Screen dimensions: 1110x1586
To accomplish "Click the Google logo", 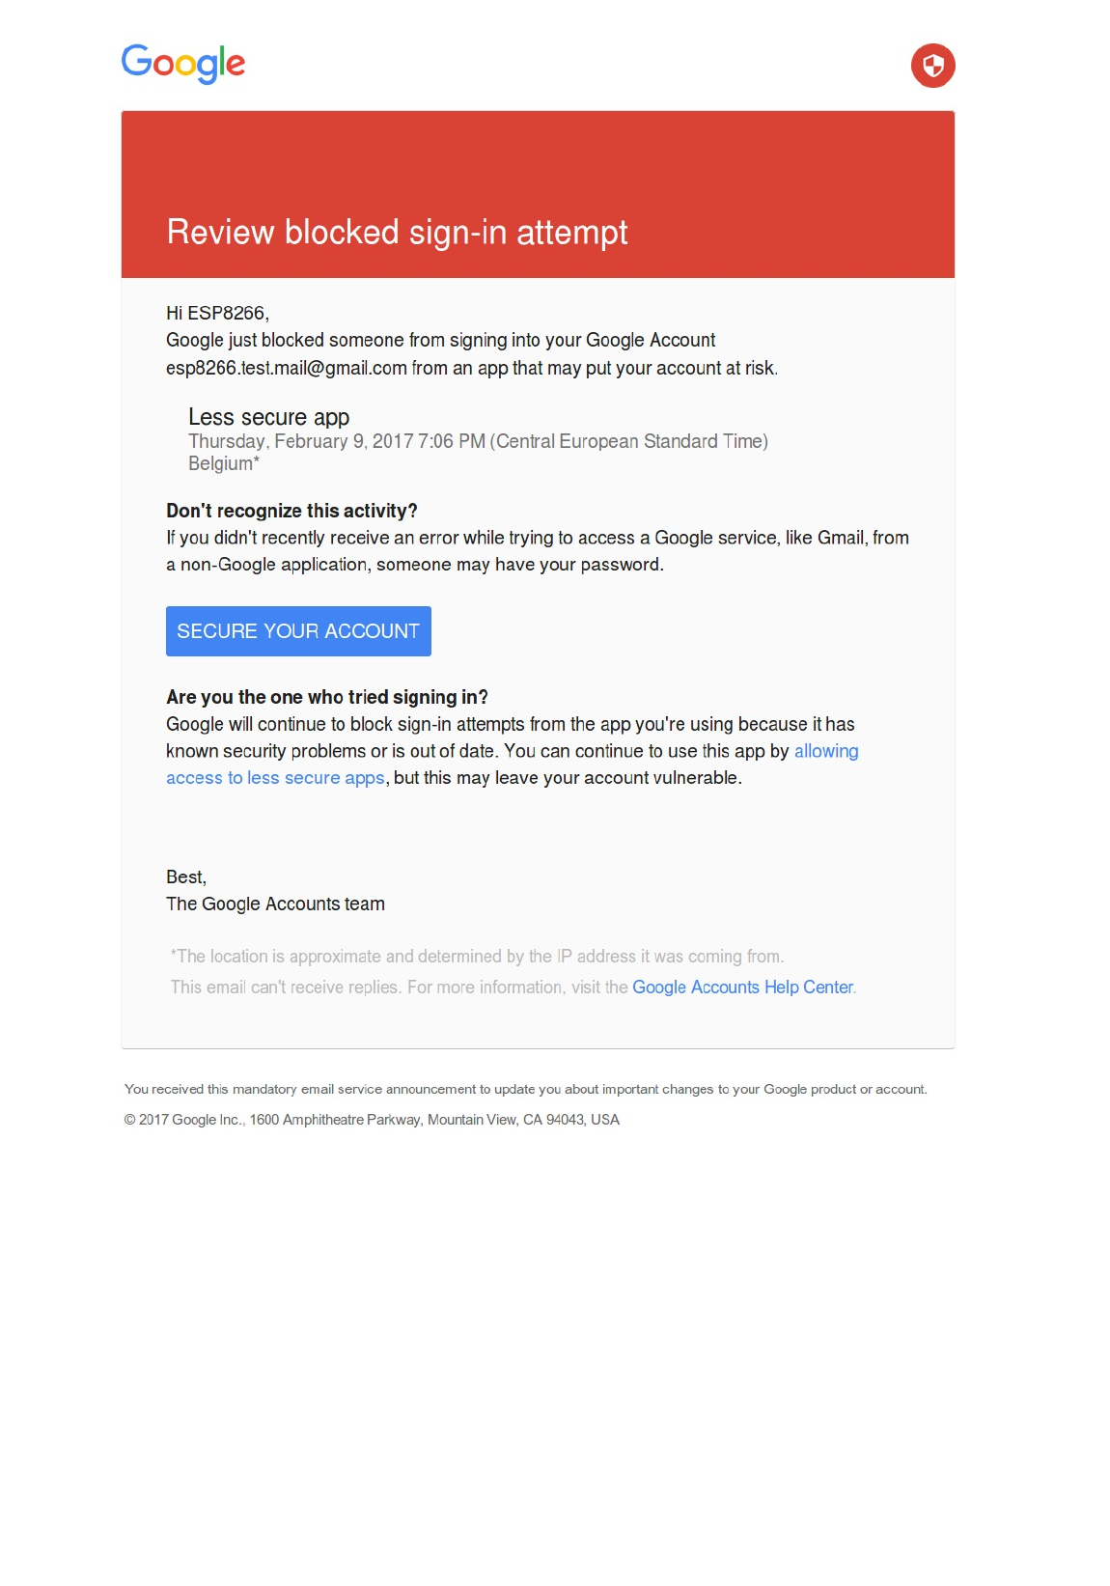I will point(182,64).
